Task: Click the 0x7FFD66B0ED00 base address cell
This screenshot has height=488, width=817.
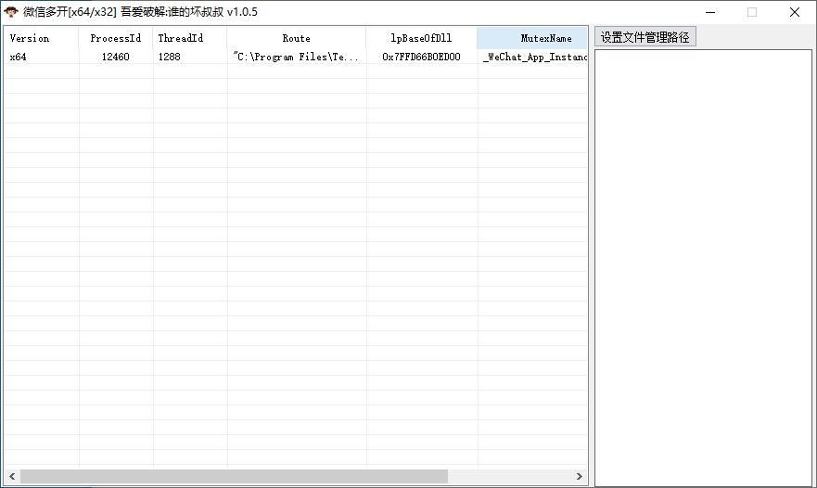Action: pos(421,57)
